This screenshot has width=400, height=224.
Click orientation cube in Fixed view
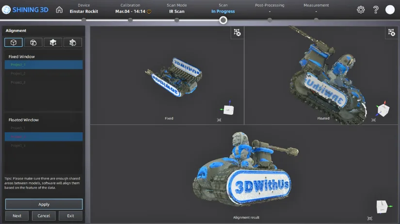pyautogui.click(x=228, y=110)
